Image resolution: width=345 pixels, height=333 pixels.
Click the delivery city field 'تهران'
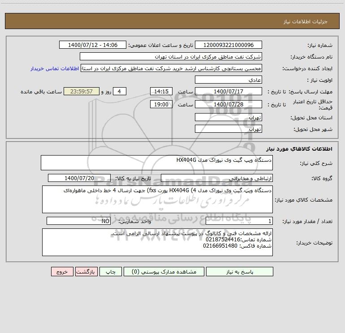point(229,129)
